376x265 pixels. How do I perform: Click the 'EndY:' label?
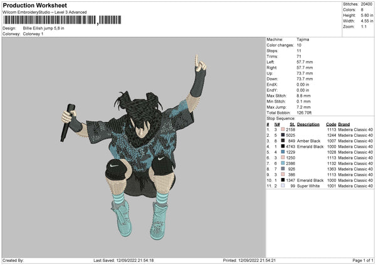(x=272, y=90)
